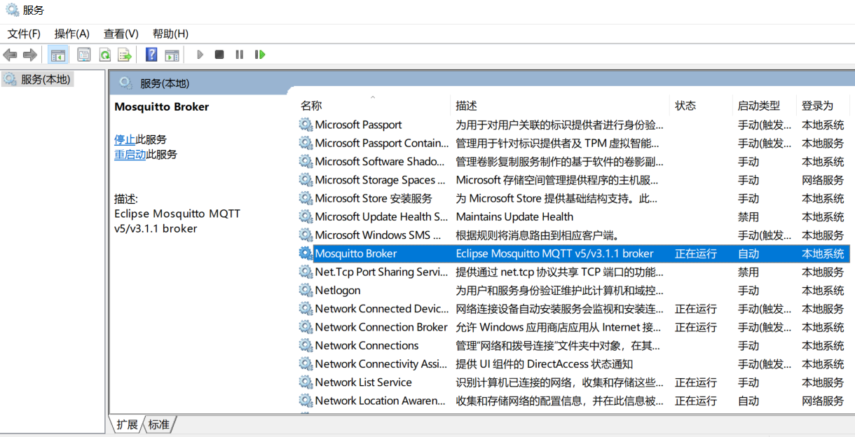The image size is (855, 437).
Task: Stop the service with the square stop icon
Action: 219,55
